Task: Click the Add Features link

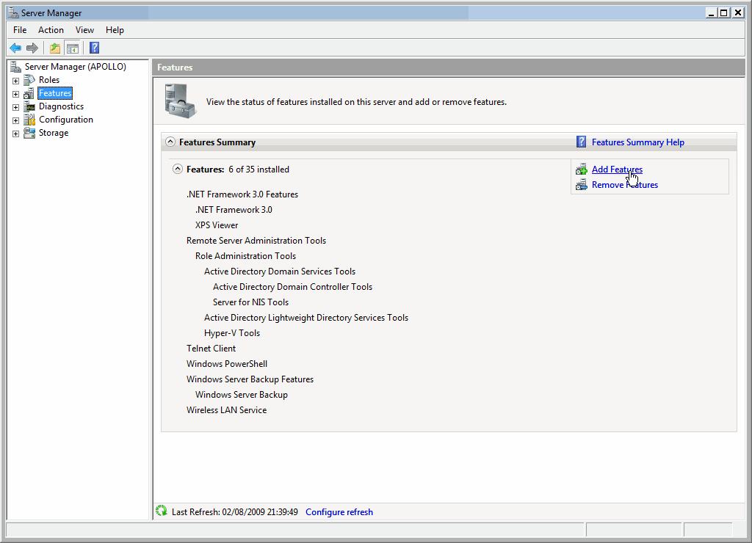Action: point(617,170)
